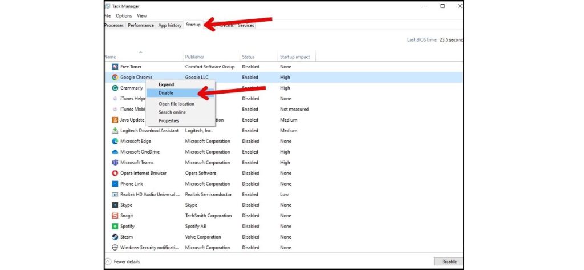The height and width of the screenshot is (270, 584).
Task: Click the Valve Corporation publisher cell
Action: 203,237
